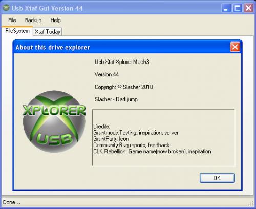This screenshot has width=256, height=209.
Task: Click the Done... status bar text
Action: 12,202
